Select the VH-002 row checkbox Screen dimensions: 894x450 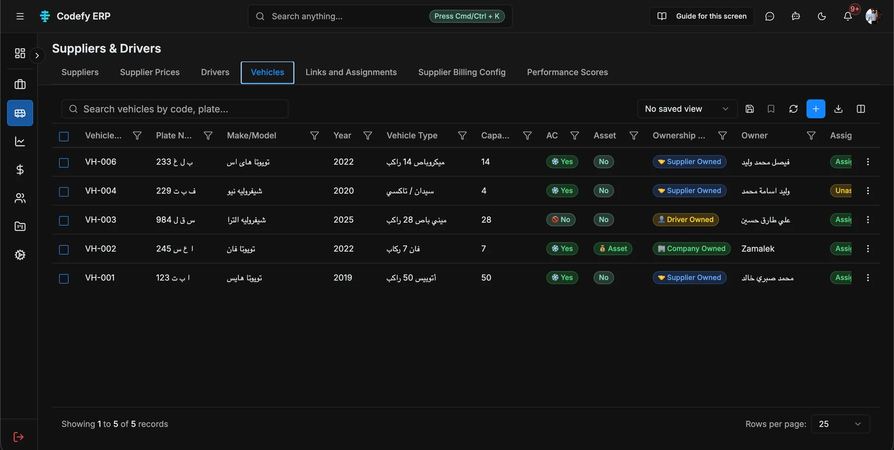tap(64, 250)
